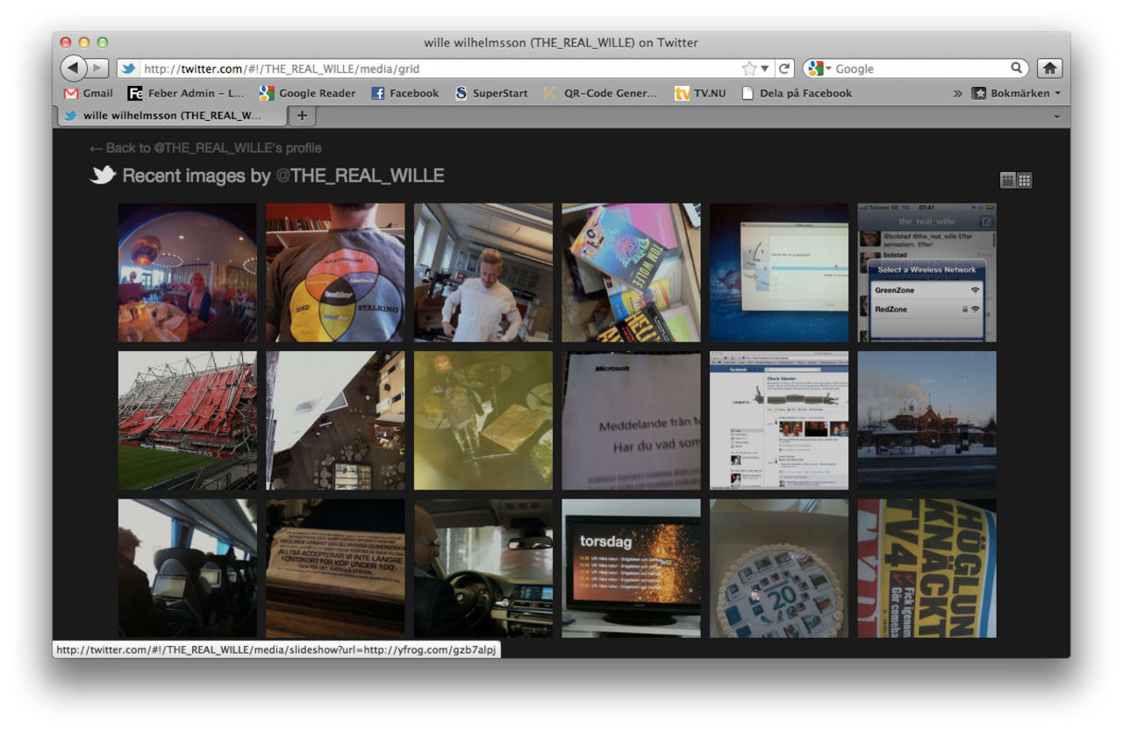Image resolution: width=1123 pixels, height=731 pixels.
Task: Select the wille wilhelmsson browser tab
Action: point(171,115)
